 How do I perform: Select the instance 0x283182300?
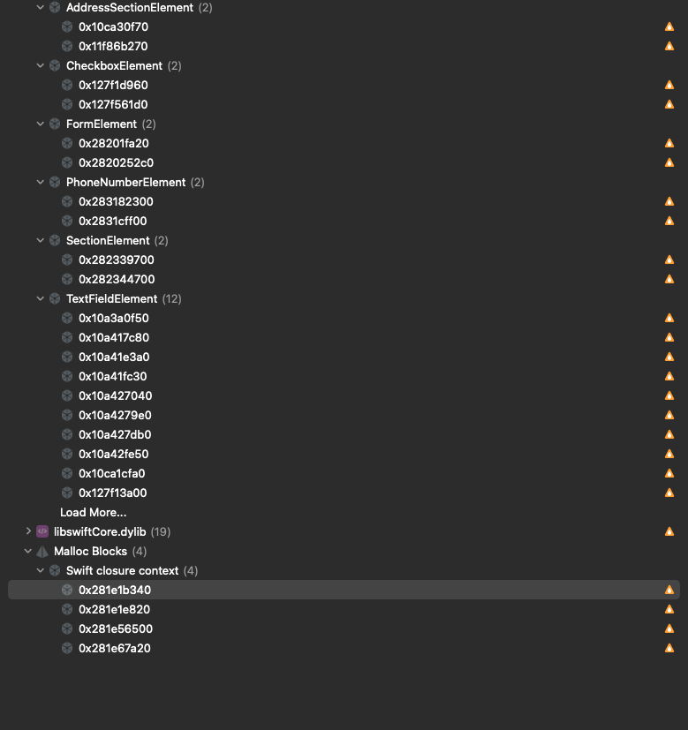click(116, 201)
